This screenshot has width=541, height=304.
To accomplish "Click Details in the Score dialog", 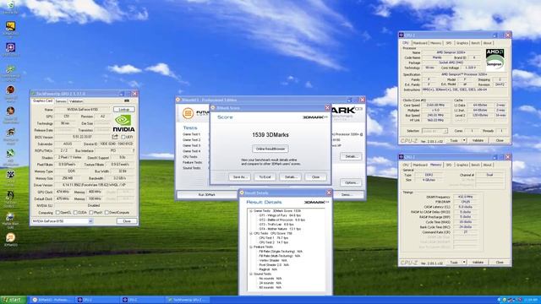I will click(290, 176).
